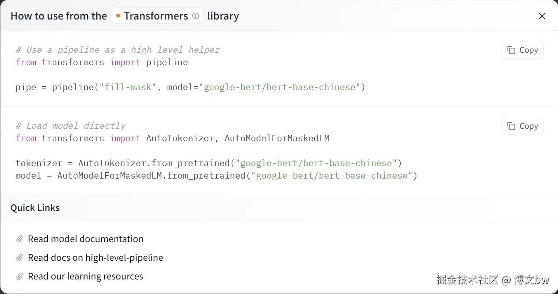Screen dimensions: 558x294
Task: Click the orange dot in Transformers badge
Action: coord(118,16)
